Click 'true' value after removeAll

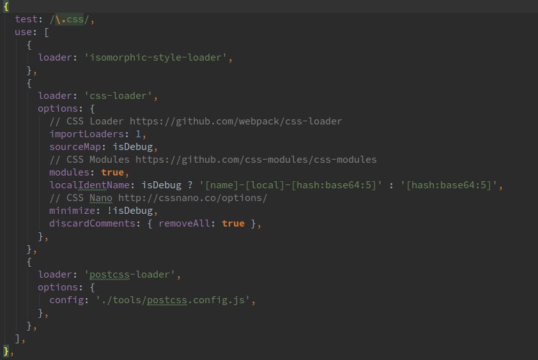click(x=233, y=223)
